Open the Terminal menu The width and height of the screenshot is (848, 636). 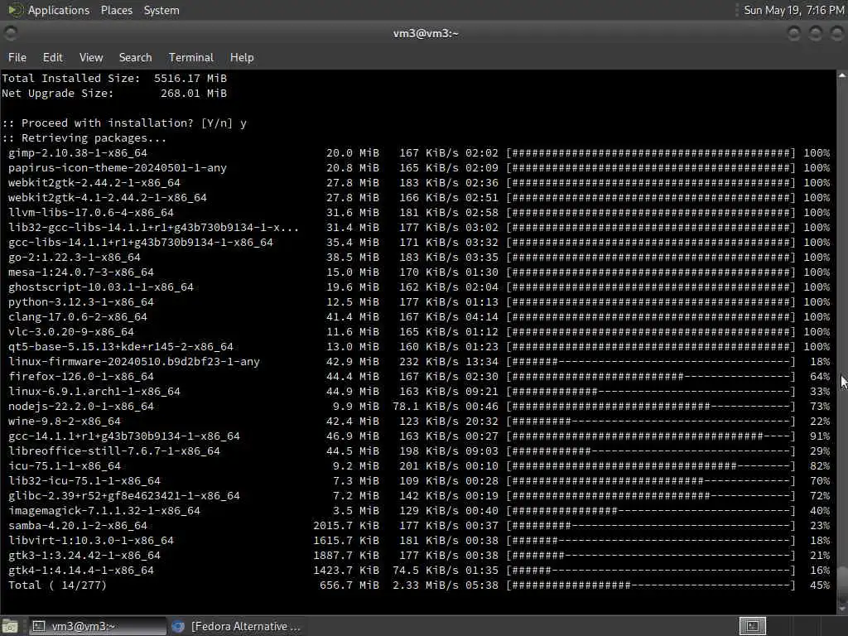[x=191, y=57]
